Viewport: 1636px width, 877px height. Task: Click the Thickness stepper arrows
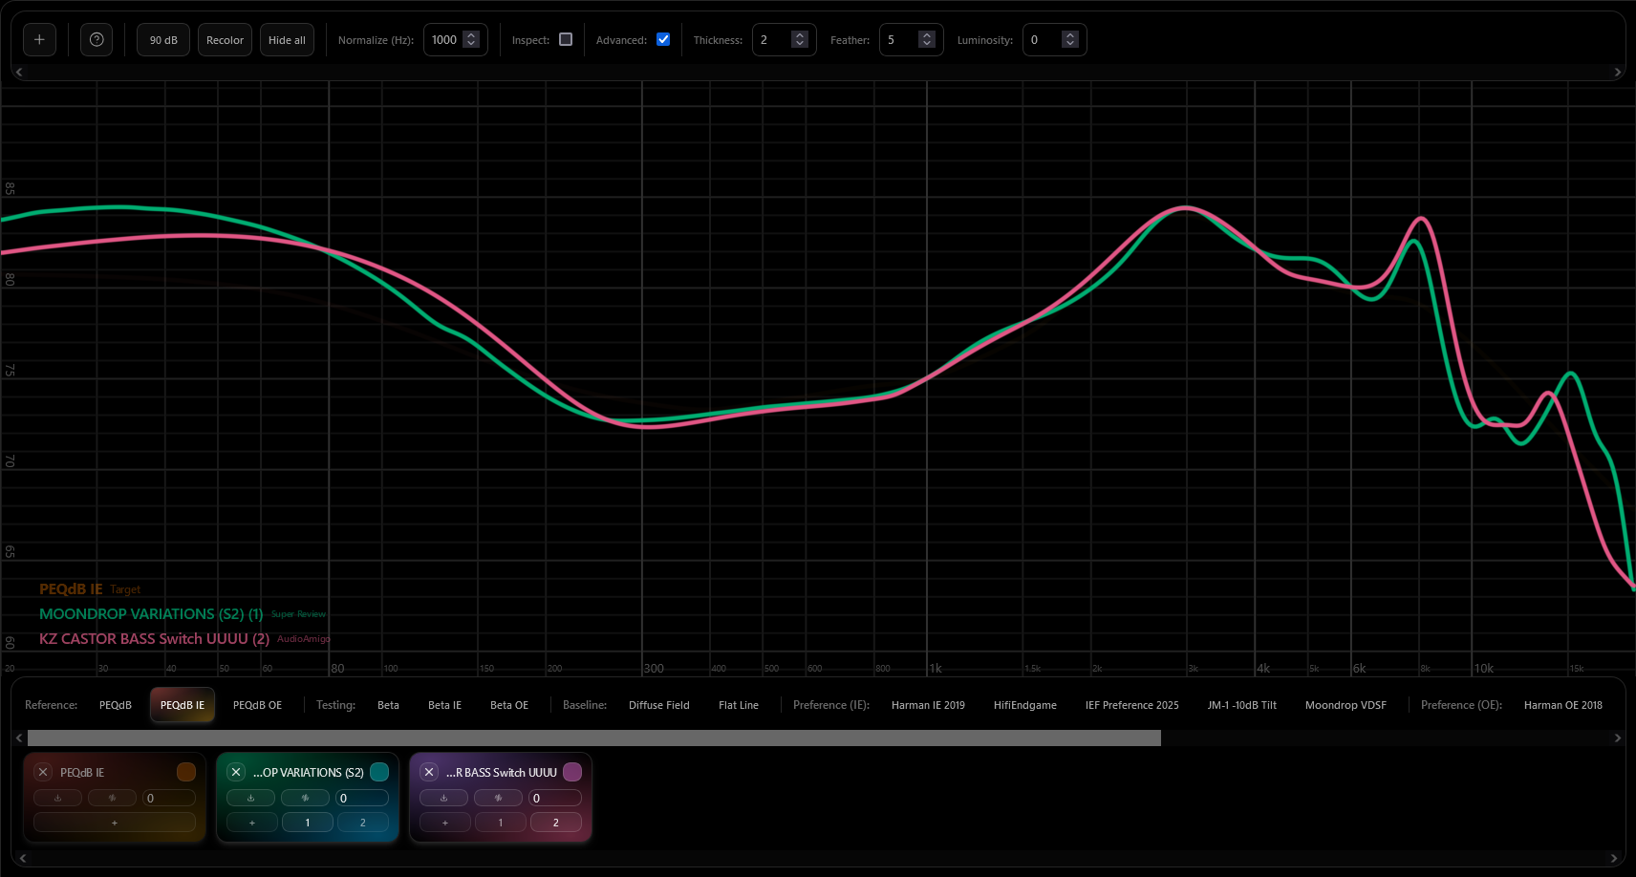coord(800,39)
